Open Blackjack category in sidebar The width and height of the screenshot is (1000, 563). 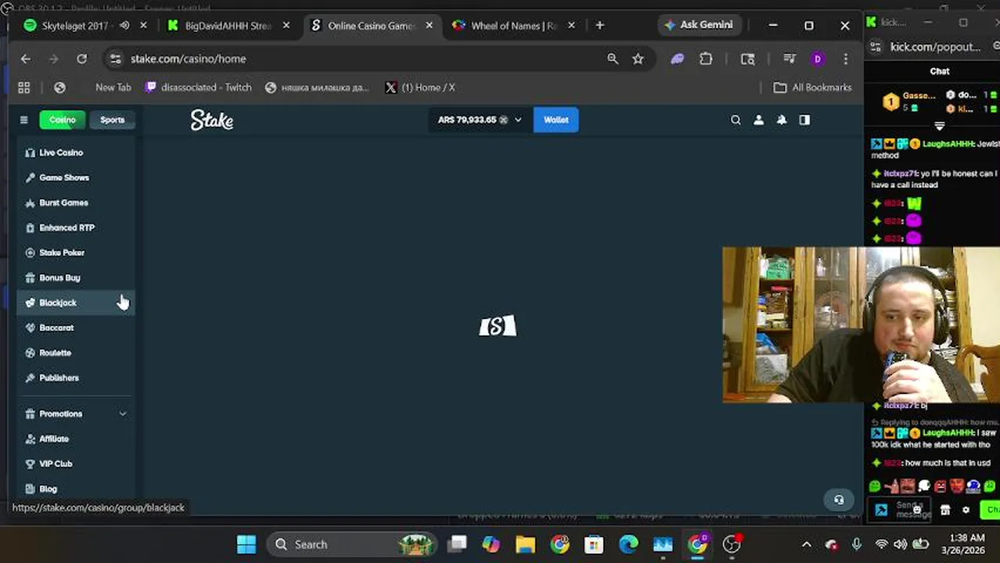coord(76,303)
